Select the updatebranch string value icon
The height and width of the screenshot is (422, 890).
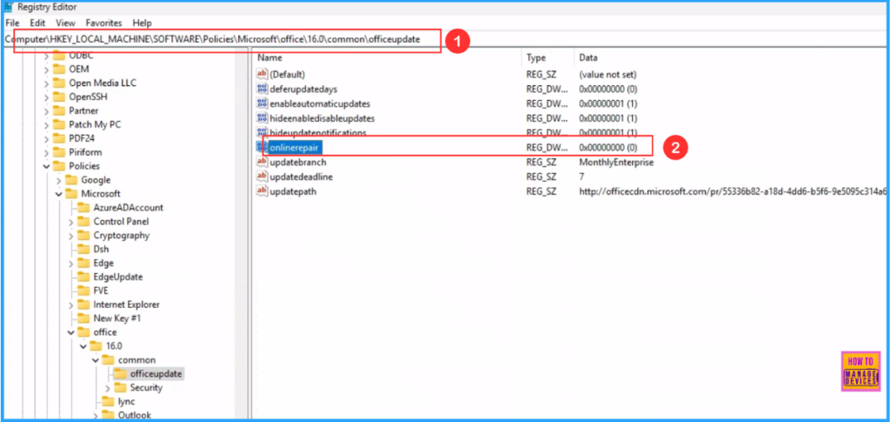(x=262, y=162)
